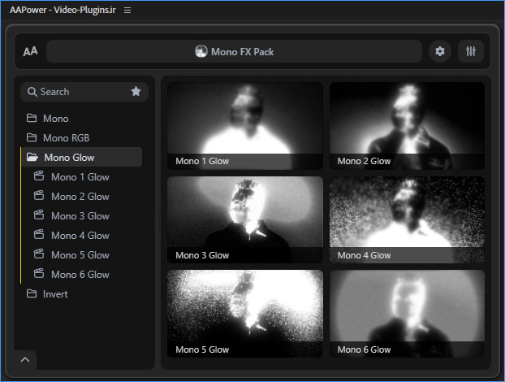
Task: Click the search magnifier icon
Action: pos(32,92)
